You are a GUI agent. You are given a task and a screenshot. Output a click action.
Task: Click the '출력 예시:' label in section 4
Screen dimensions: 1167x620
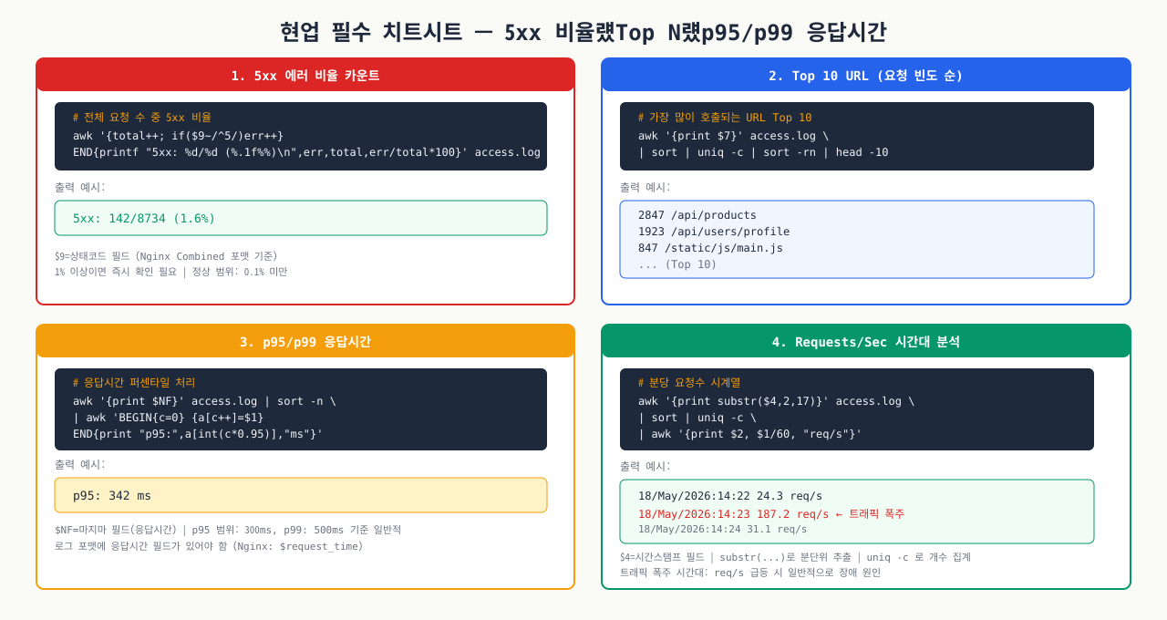[645, 466]
